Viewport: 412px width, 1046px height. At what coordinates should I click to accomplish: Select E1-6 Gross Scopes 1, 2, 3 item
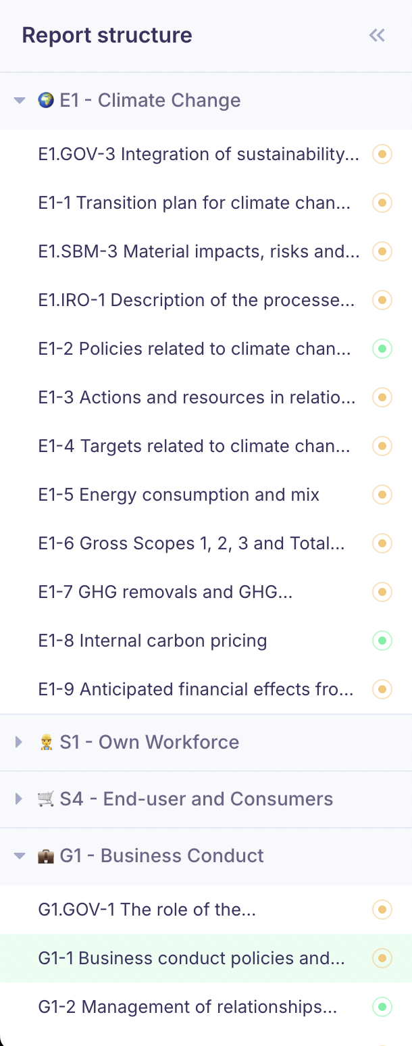click(192, 543)
